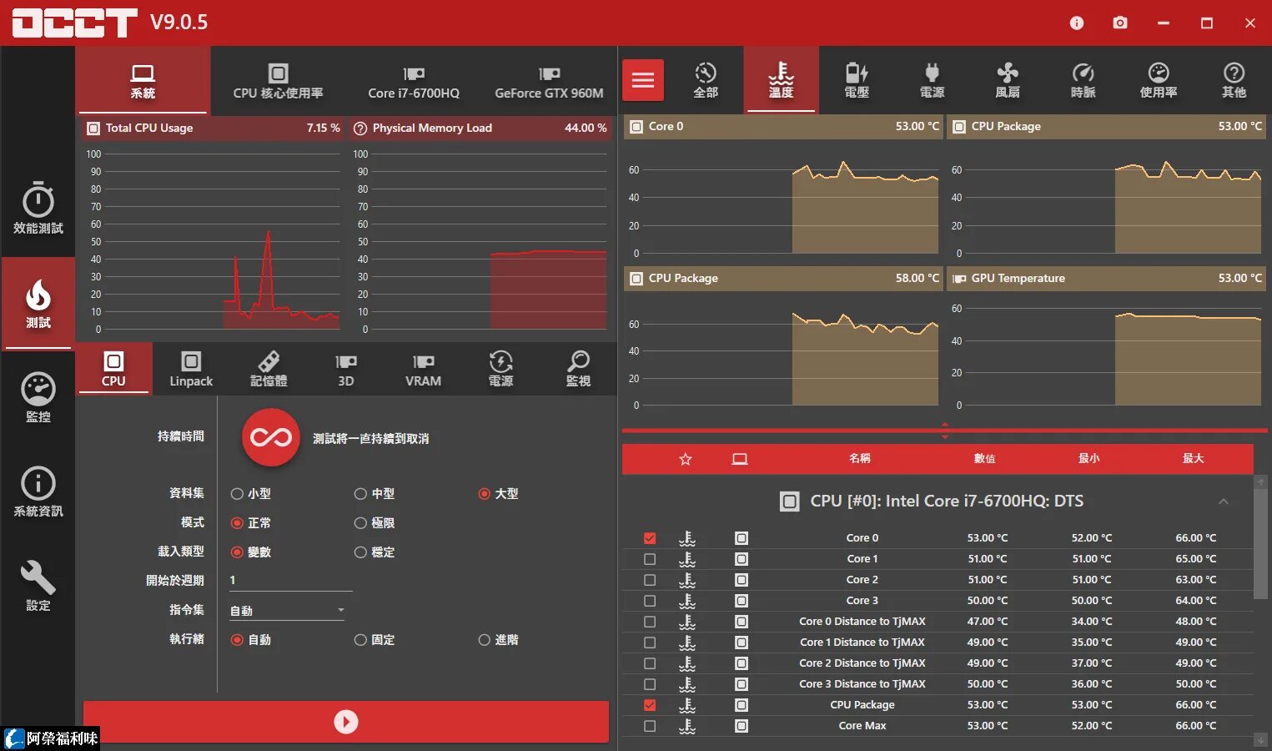Sort by the 數值 value column
Viewport: 1272px width, 751px height.
pyautogui.click(x=985, y=459)
